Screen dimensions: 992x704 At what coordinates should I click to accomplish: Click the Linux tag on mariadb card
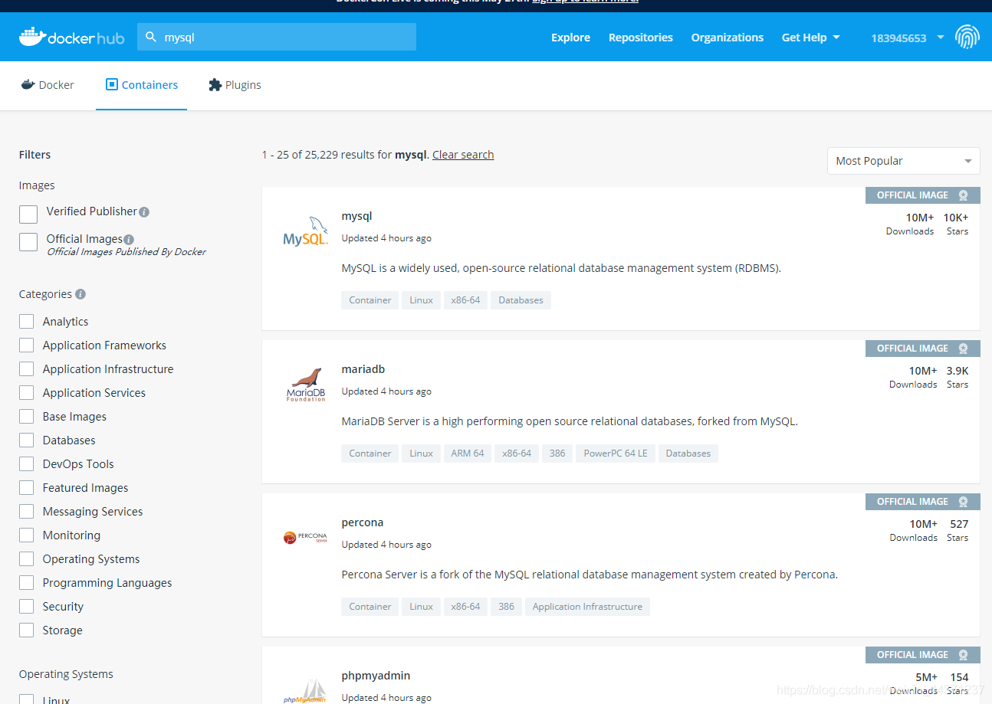421,454
